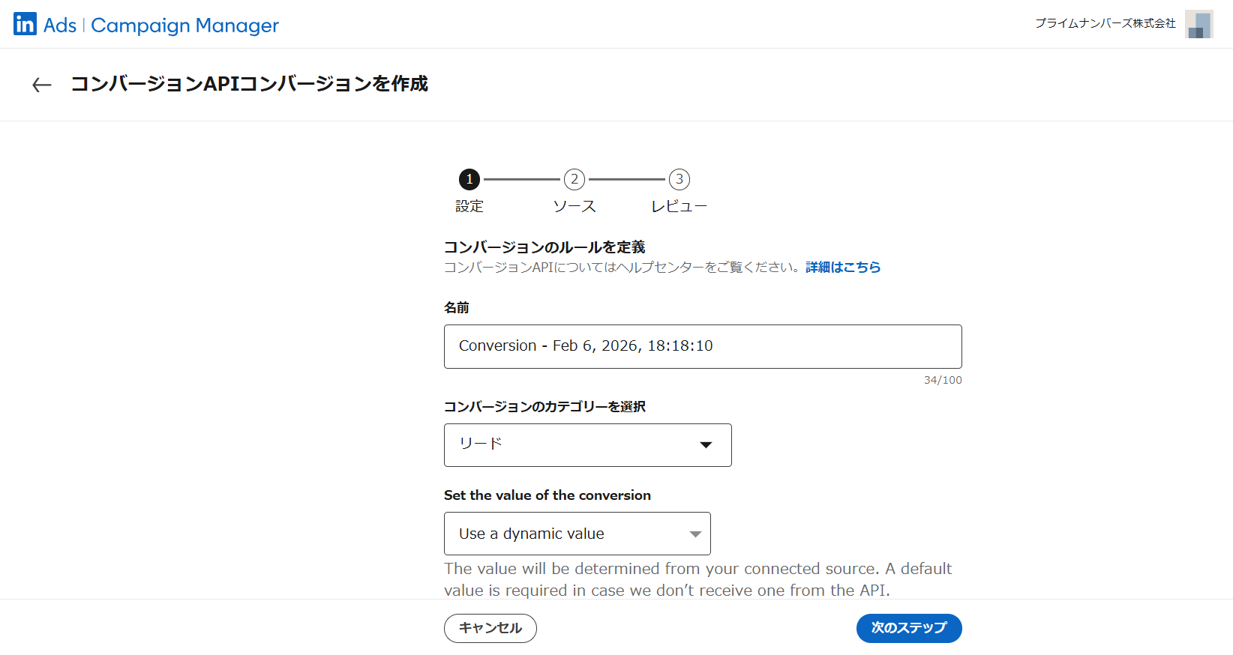
Task: Open the プライムナンバーズ株式会社 account menu
Action: (1105, 24)
